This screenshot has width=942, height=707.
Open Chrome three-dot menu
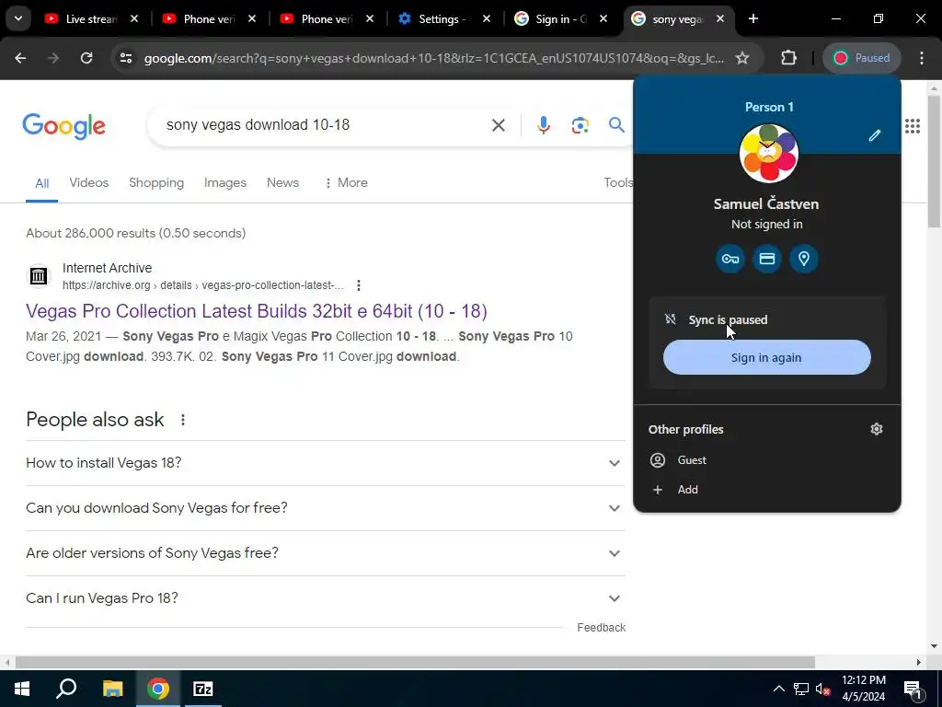(922, 58)
